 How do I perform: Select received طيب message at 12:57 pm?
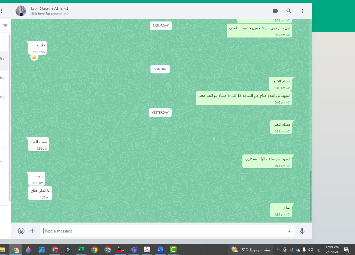[37, 48]
